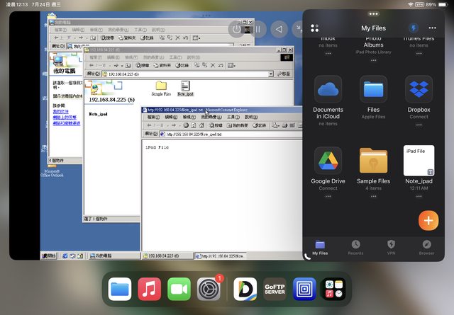The width and height of the screenshot is (454, 315).
Task: Open the four-dot grid menu icon
Action: 315,28
